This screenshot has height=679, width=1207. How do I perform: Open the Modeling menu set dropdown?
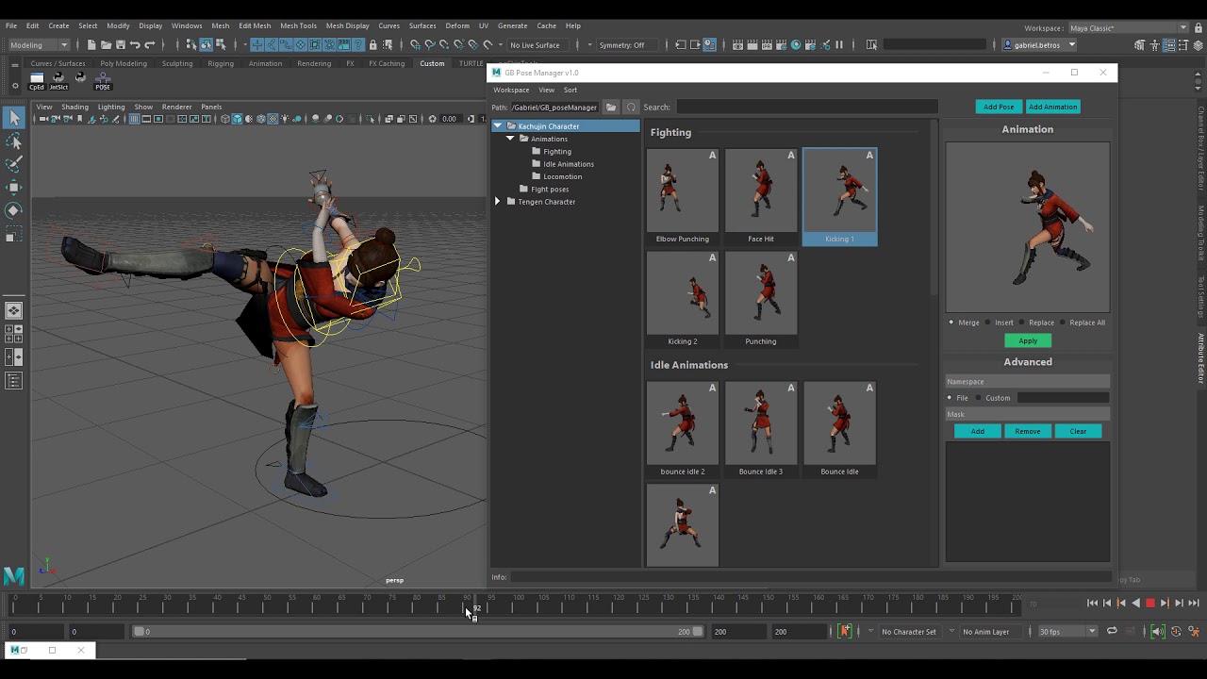(39, 44)
